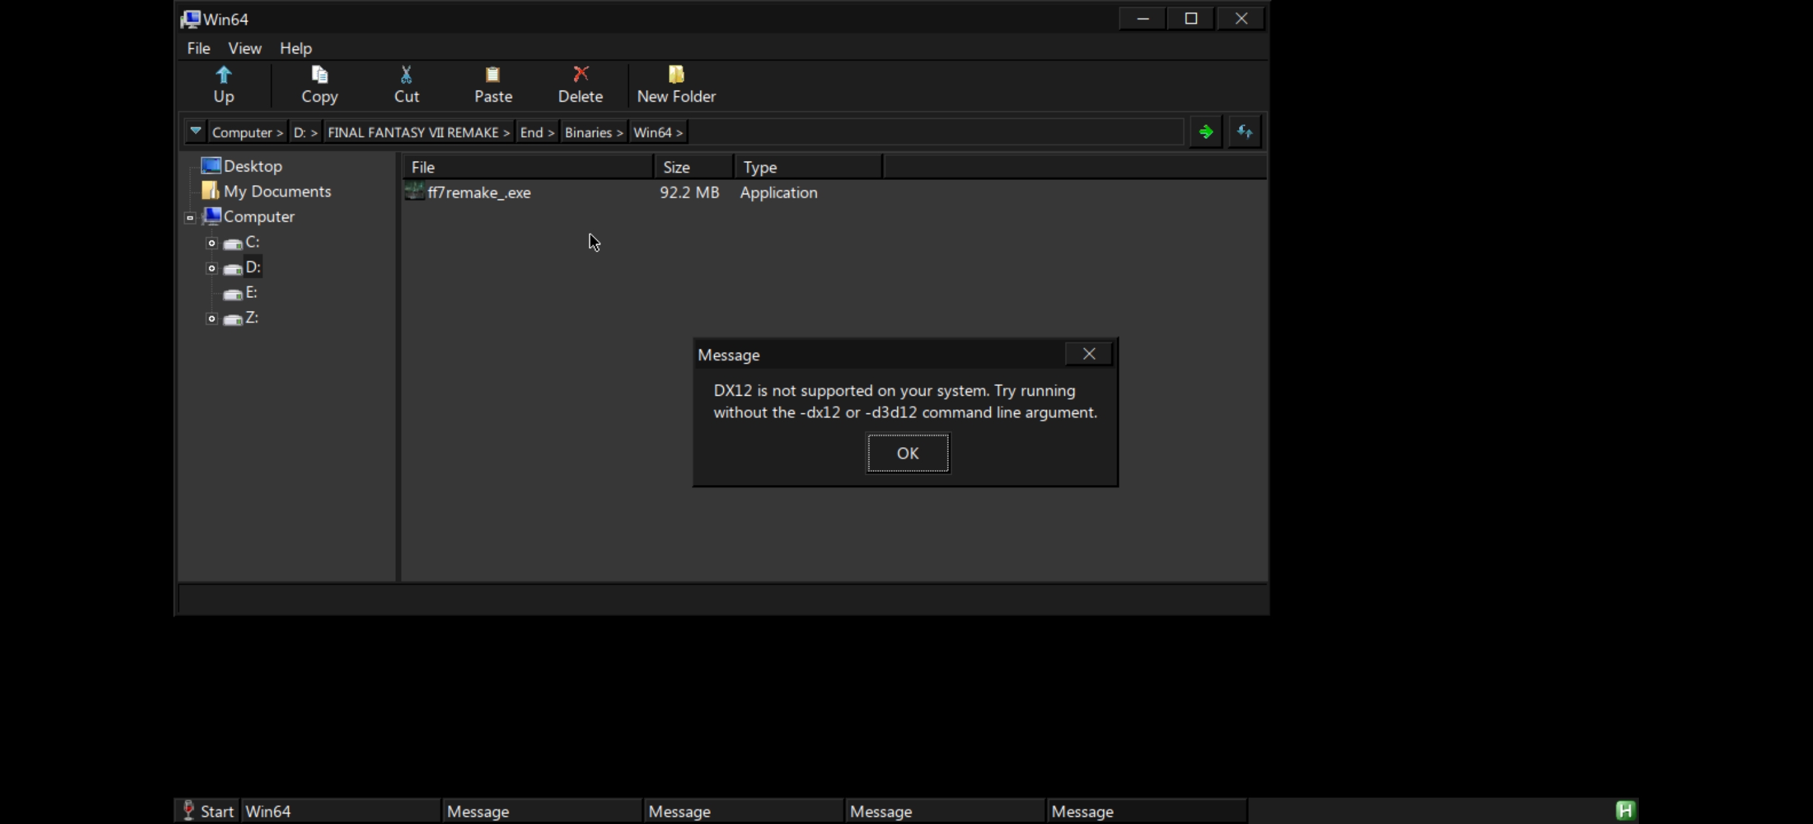Cut the selected item with scissors
Image resolution: width=1813 pixels, height=824 pixels.
(x=406, y=85)
